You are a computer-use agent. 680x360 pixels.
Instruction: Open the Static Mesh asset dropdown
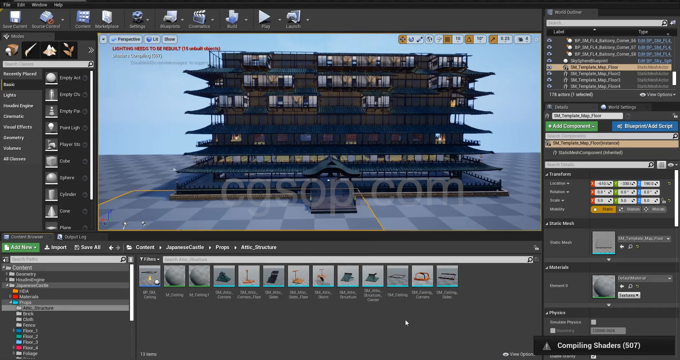point(644,239)
